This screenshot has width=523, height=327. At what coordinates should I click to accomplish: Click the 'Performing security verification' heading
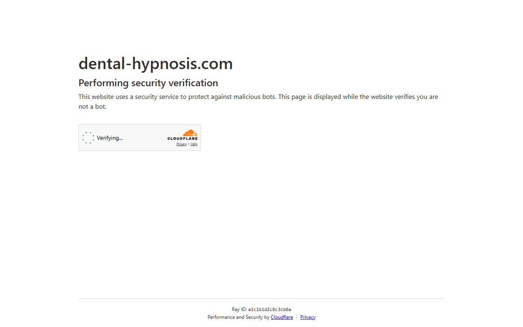point(148,83)
